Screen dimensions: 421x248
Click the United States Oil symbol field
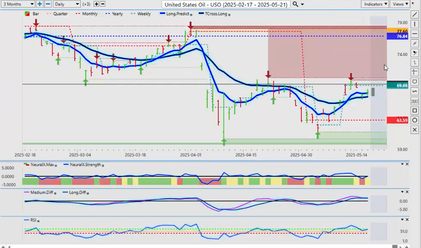point(226,4)
